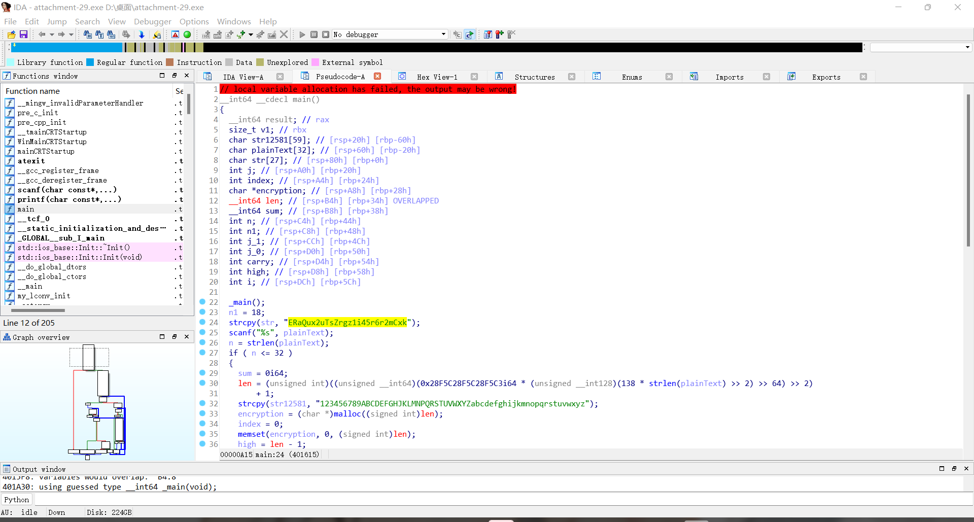
Task: Close the IDA View-A tab
Action: [280, 77]
